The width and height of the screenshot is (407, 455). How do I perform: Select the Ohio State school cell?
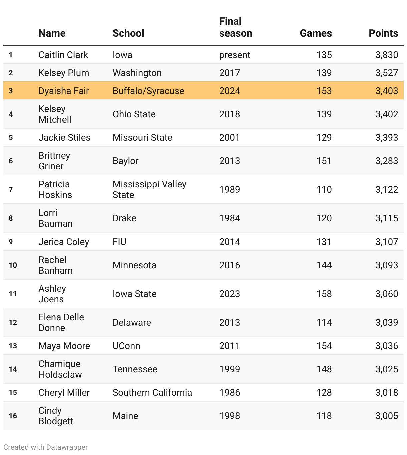click(x=134, y=114)
